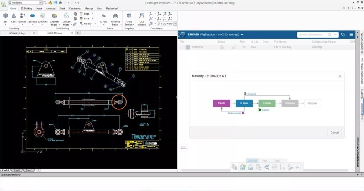Select the 61010-002 row in ENOVIA list

267,47
